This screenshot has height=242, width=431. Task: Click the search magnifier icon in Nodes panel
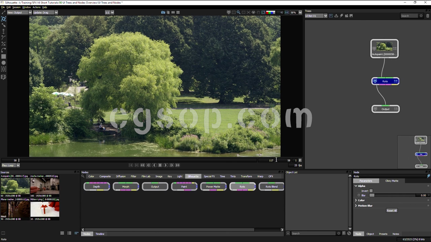tap(83, 176)
